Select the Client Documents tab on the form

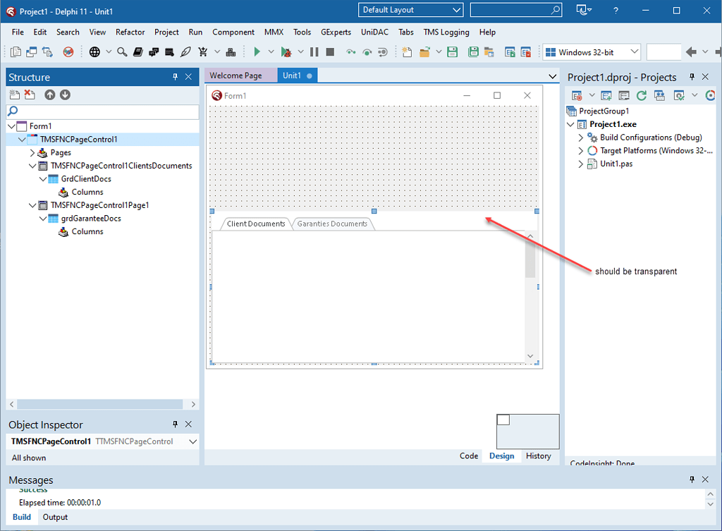256,224
